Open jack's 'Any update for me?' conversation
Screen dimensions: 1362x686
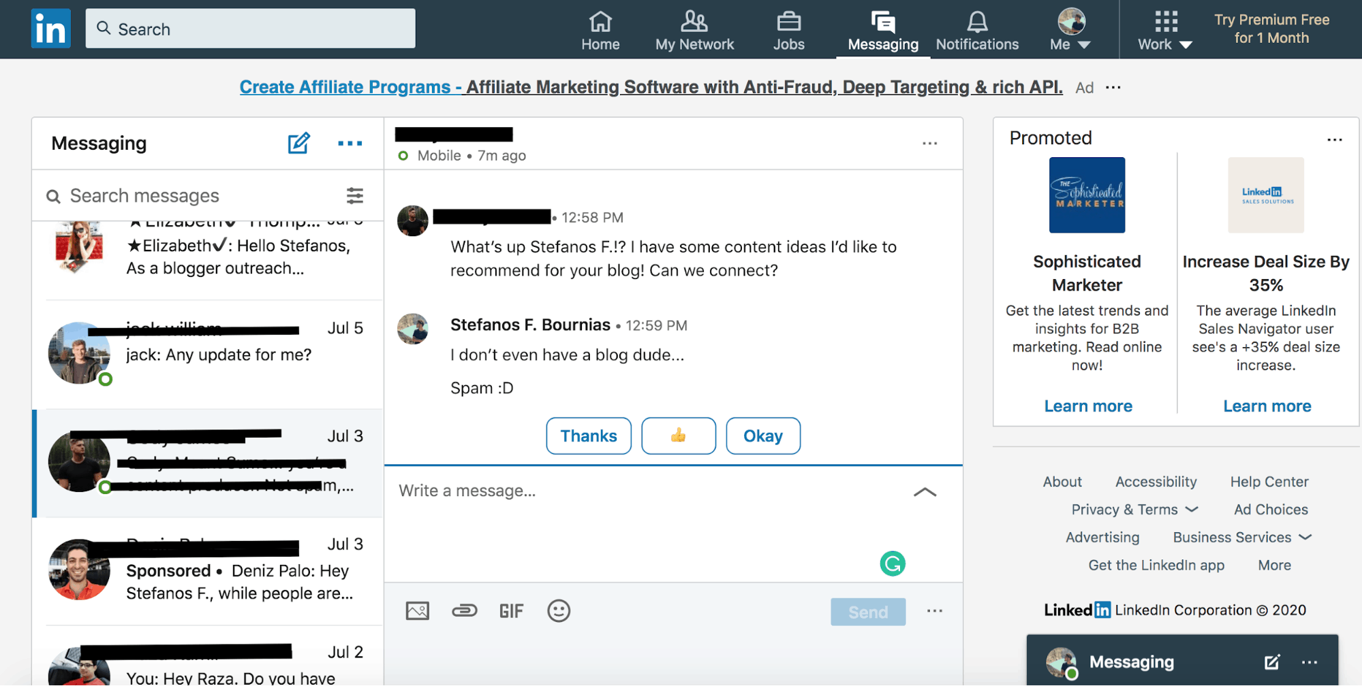point(208,355)
